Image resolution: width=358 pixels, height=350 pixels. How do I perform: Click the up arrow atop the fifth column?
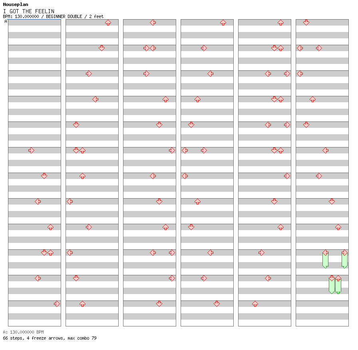tap(280, 23)
